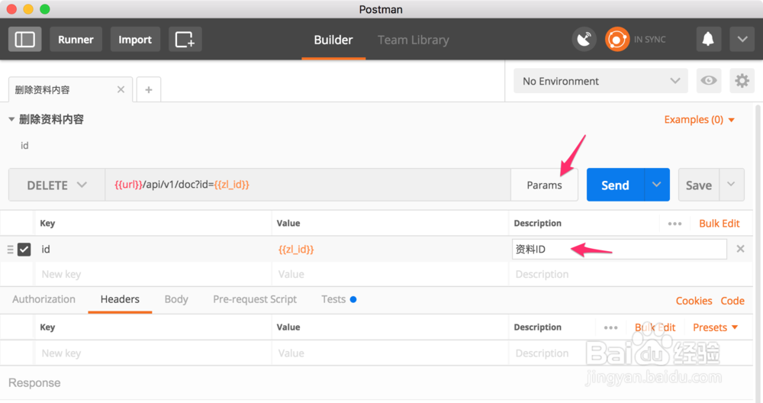Open notifications bell icon
763x403 pixels.
click(x=709, y=40)
